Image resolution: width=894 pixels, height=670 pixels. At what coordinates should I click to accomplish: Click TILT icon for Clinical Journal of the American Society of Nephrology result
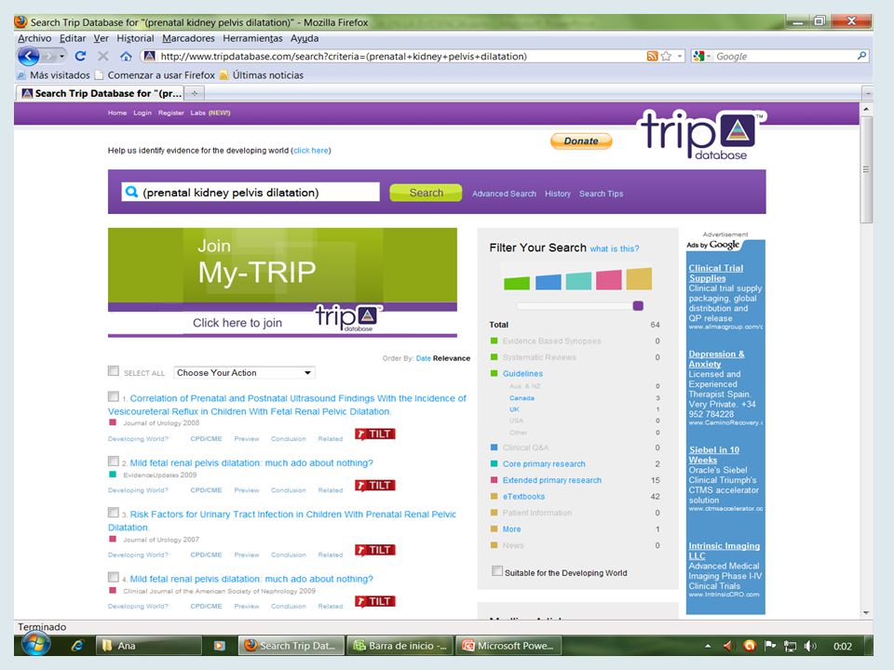375,601
